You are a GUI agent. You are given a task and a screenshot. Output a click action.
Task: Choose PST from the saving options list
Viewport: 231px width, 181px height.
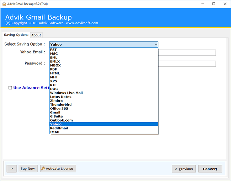coord(104,50)
